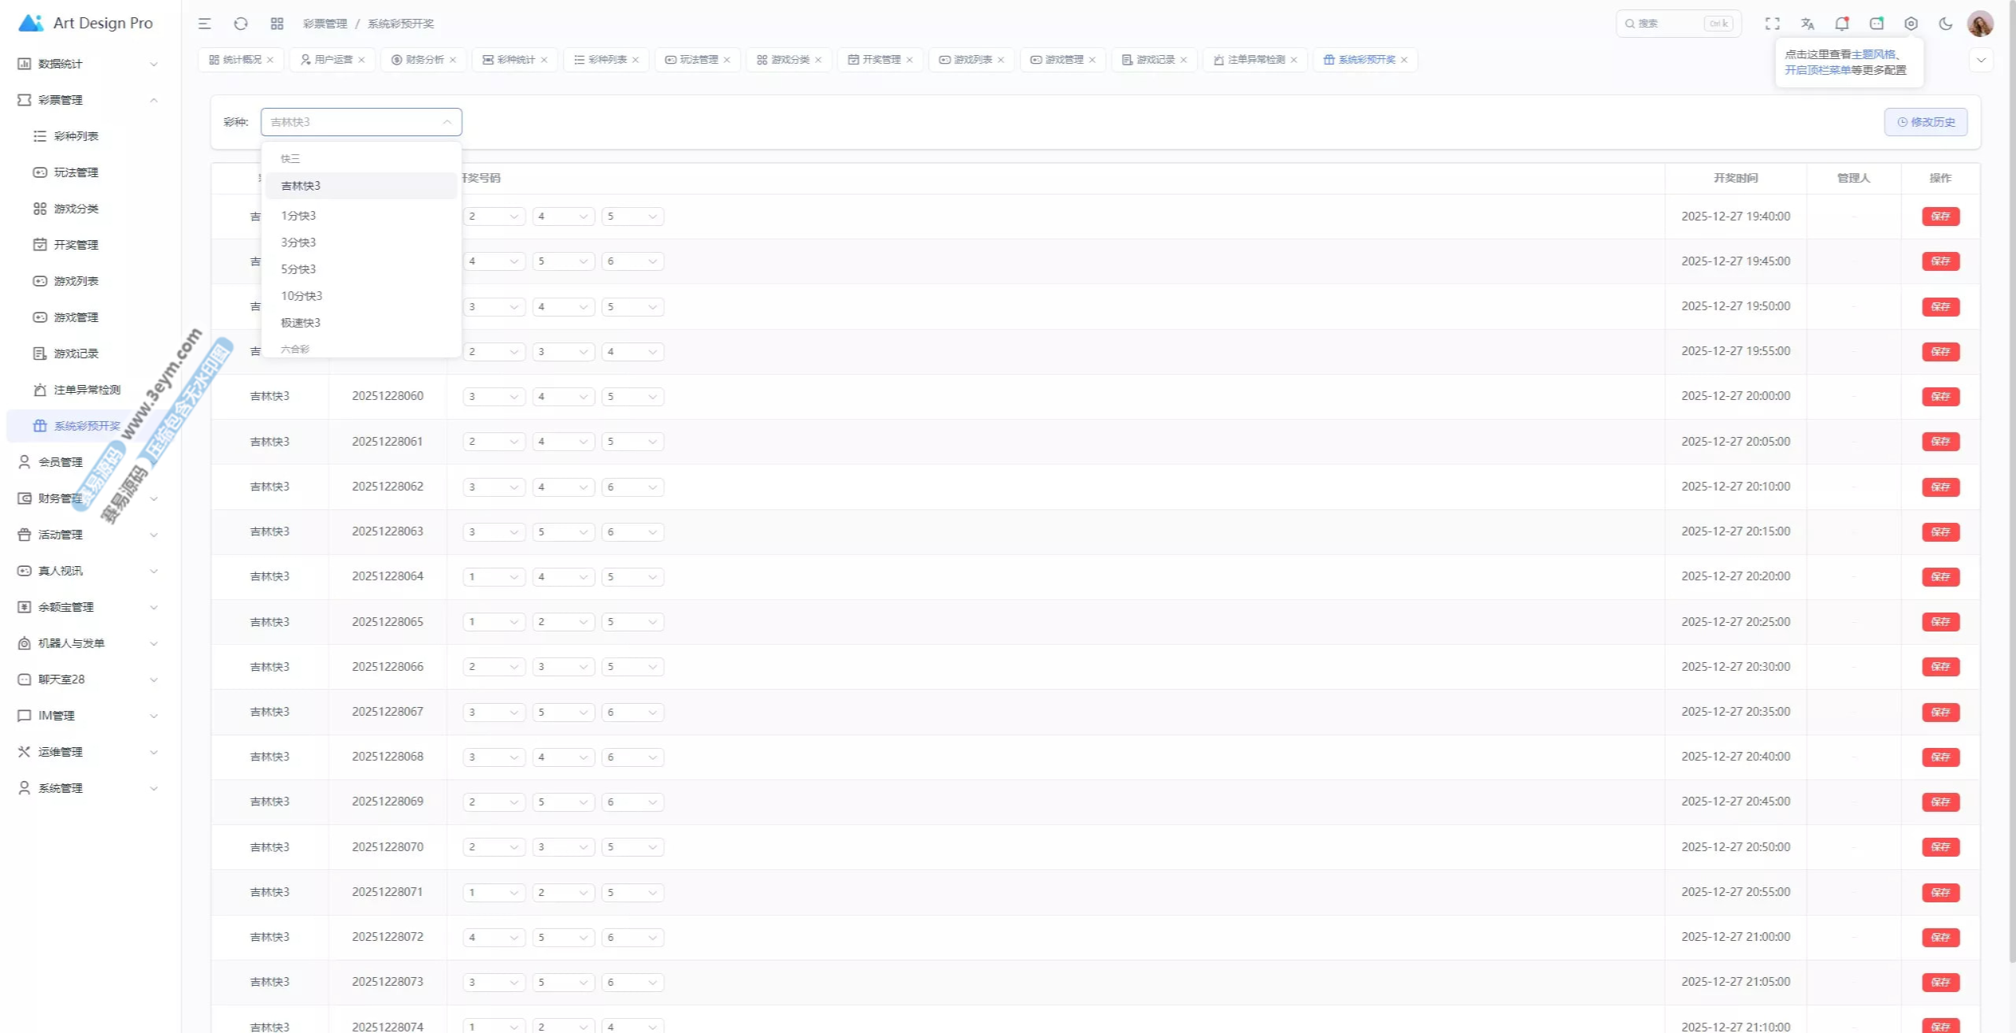Open the language translation icon
This screenshot has width=2016, height=1033.
tap(1807, 24)
